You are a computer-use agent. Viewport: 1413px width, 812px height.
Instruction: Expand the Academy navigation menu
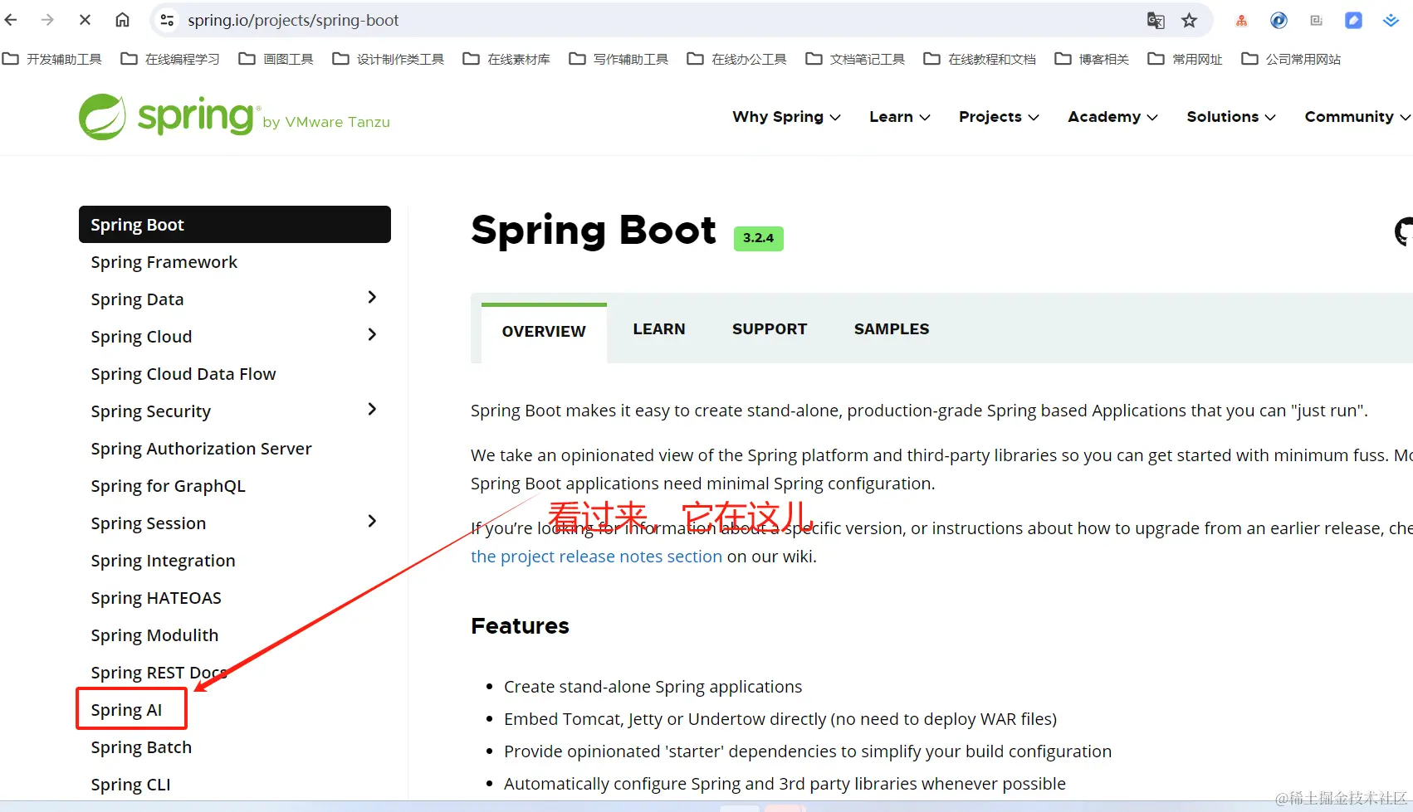click(x=1112, y=117)
